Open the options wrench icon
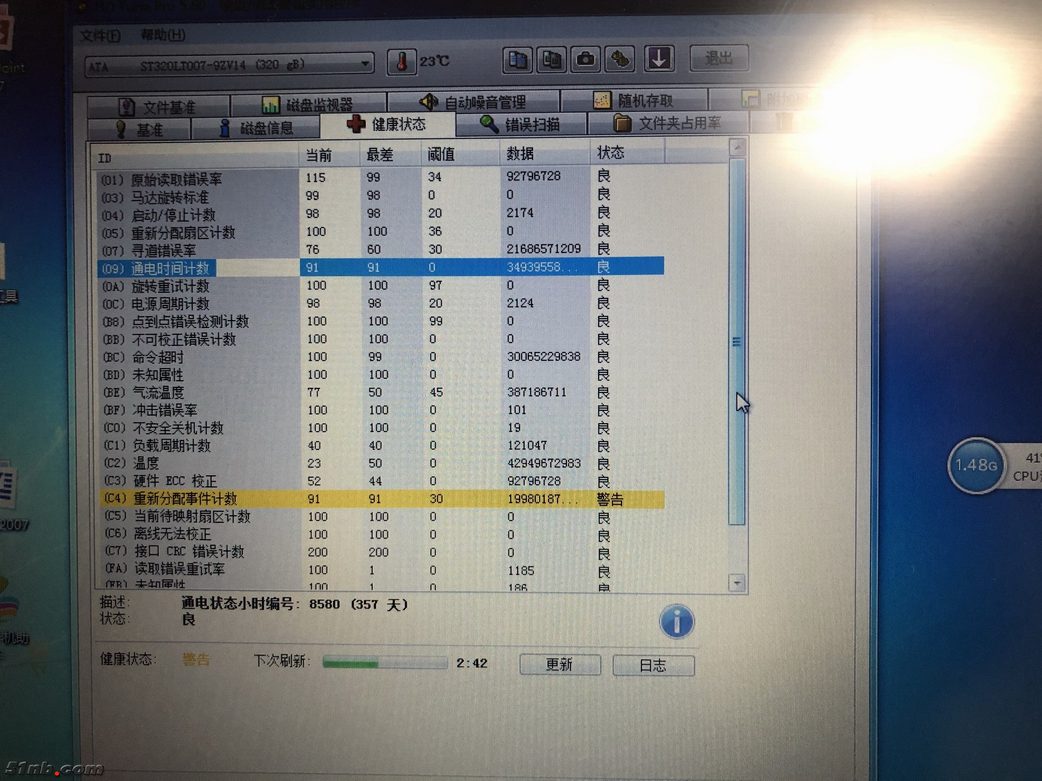 coord(620,59)
